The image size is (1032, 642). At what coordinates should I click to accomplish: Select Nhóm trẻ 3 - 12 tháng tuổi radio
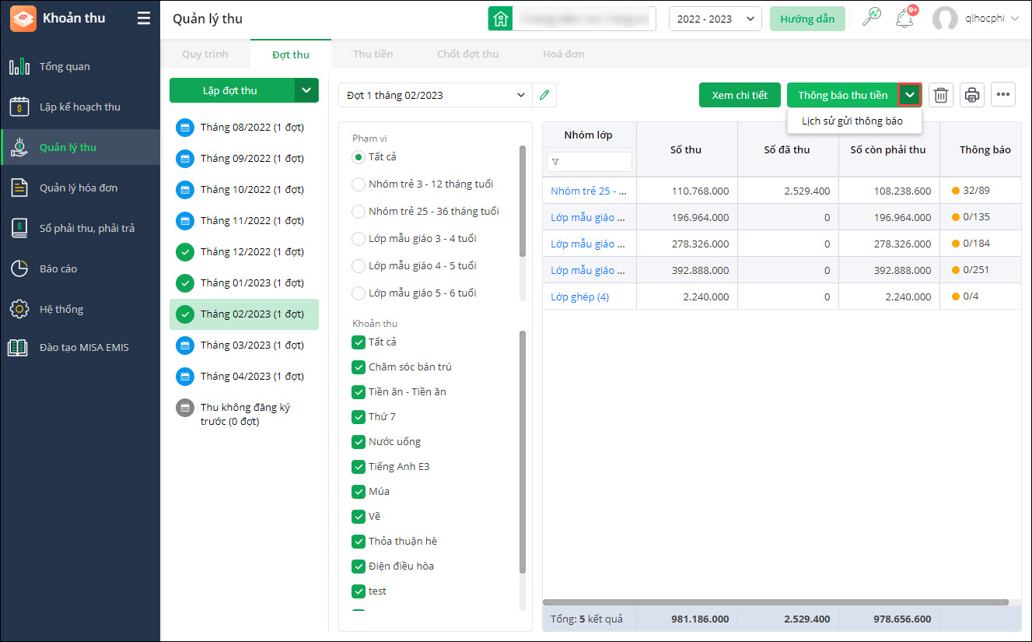coord(359,184)
